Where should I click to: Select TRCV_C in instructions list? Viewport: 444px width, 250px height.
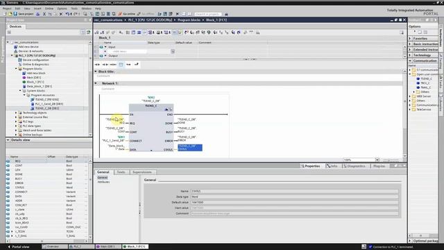[x=425, y=83]
